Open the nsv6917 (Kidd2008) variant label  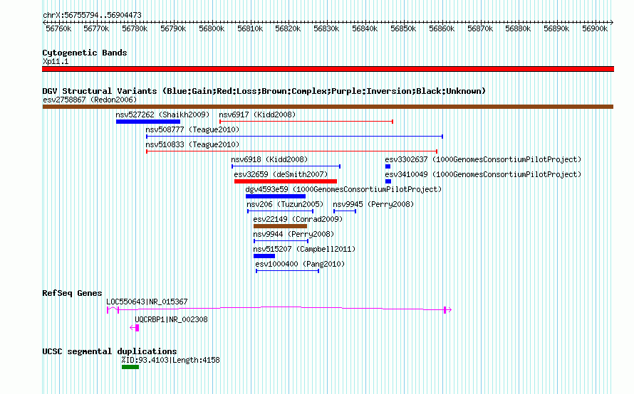tap(257, 115)
